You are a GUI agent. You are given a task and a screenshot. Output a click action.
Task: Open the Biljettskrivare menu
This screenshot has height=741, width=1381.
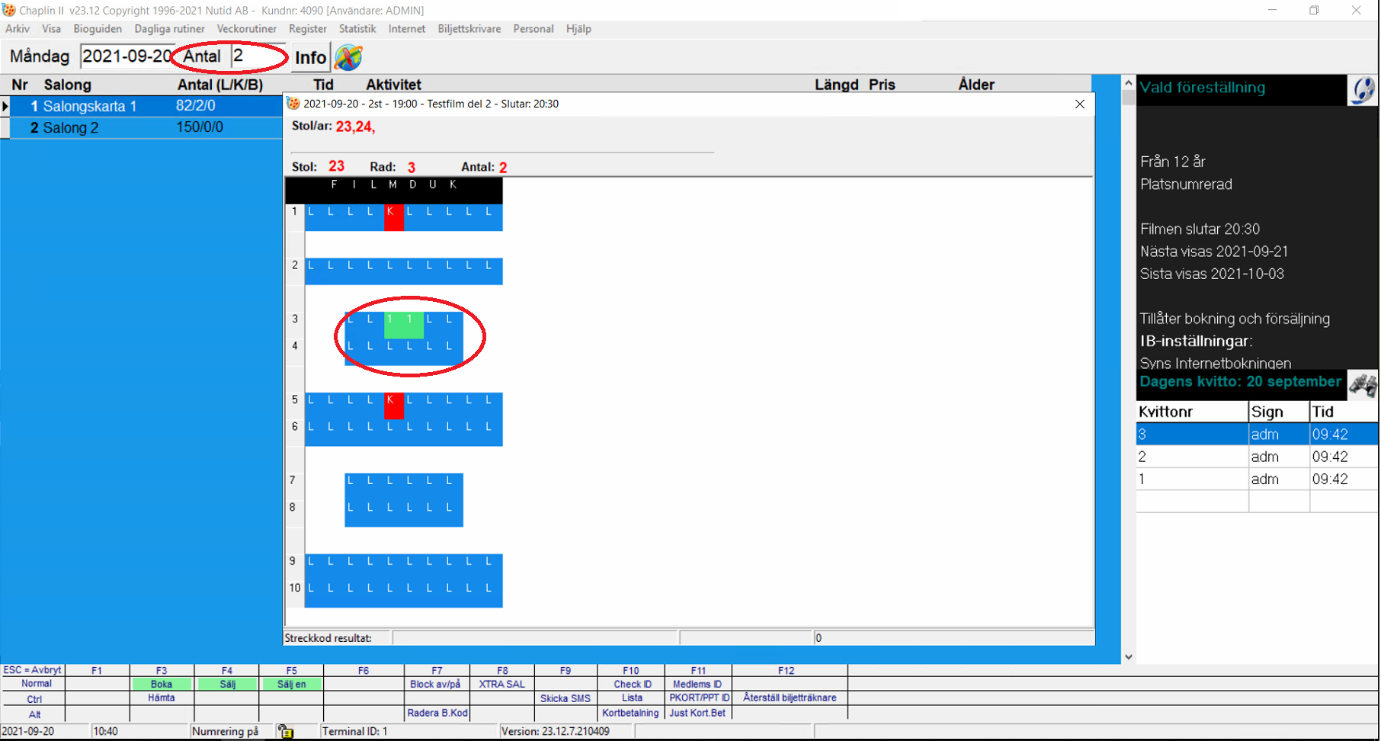click(469, 29)
